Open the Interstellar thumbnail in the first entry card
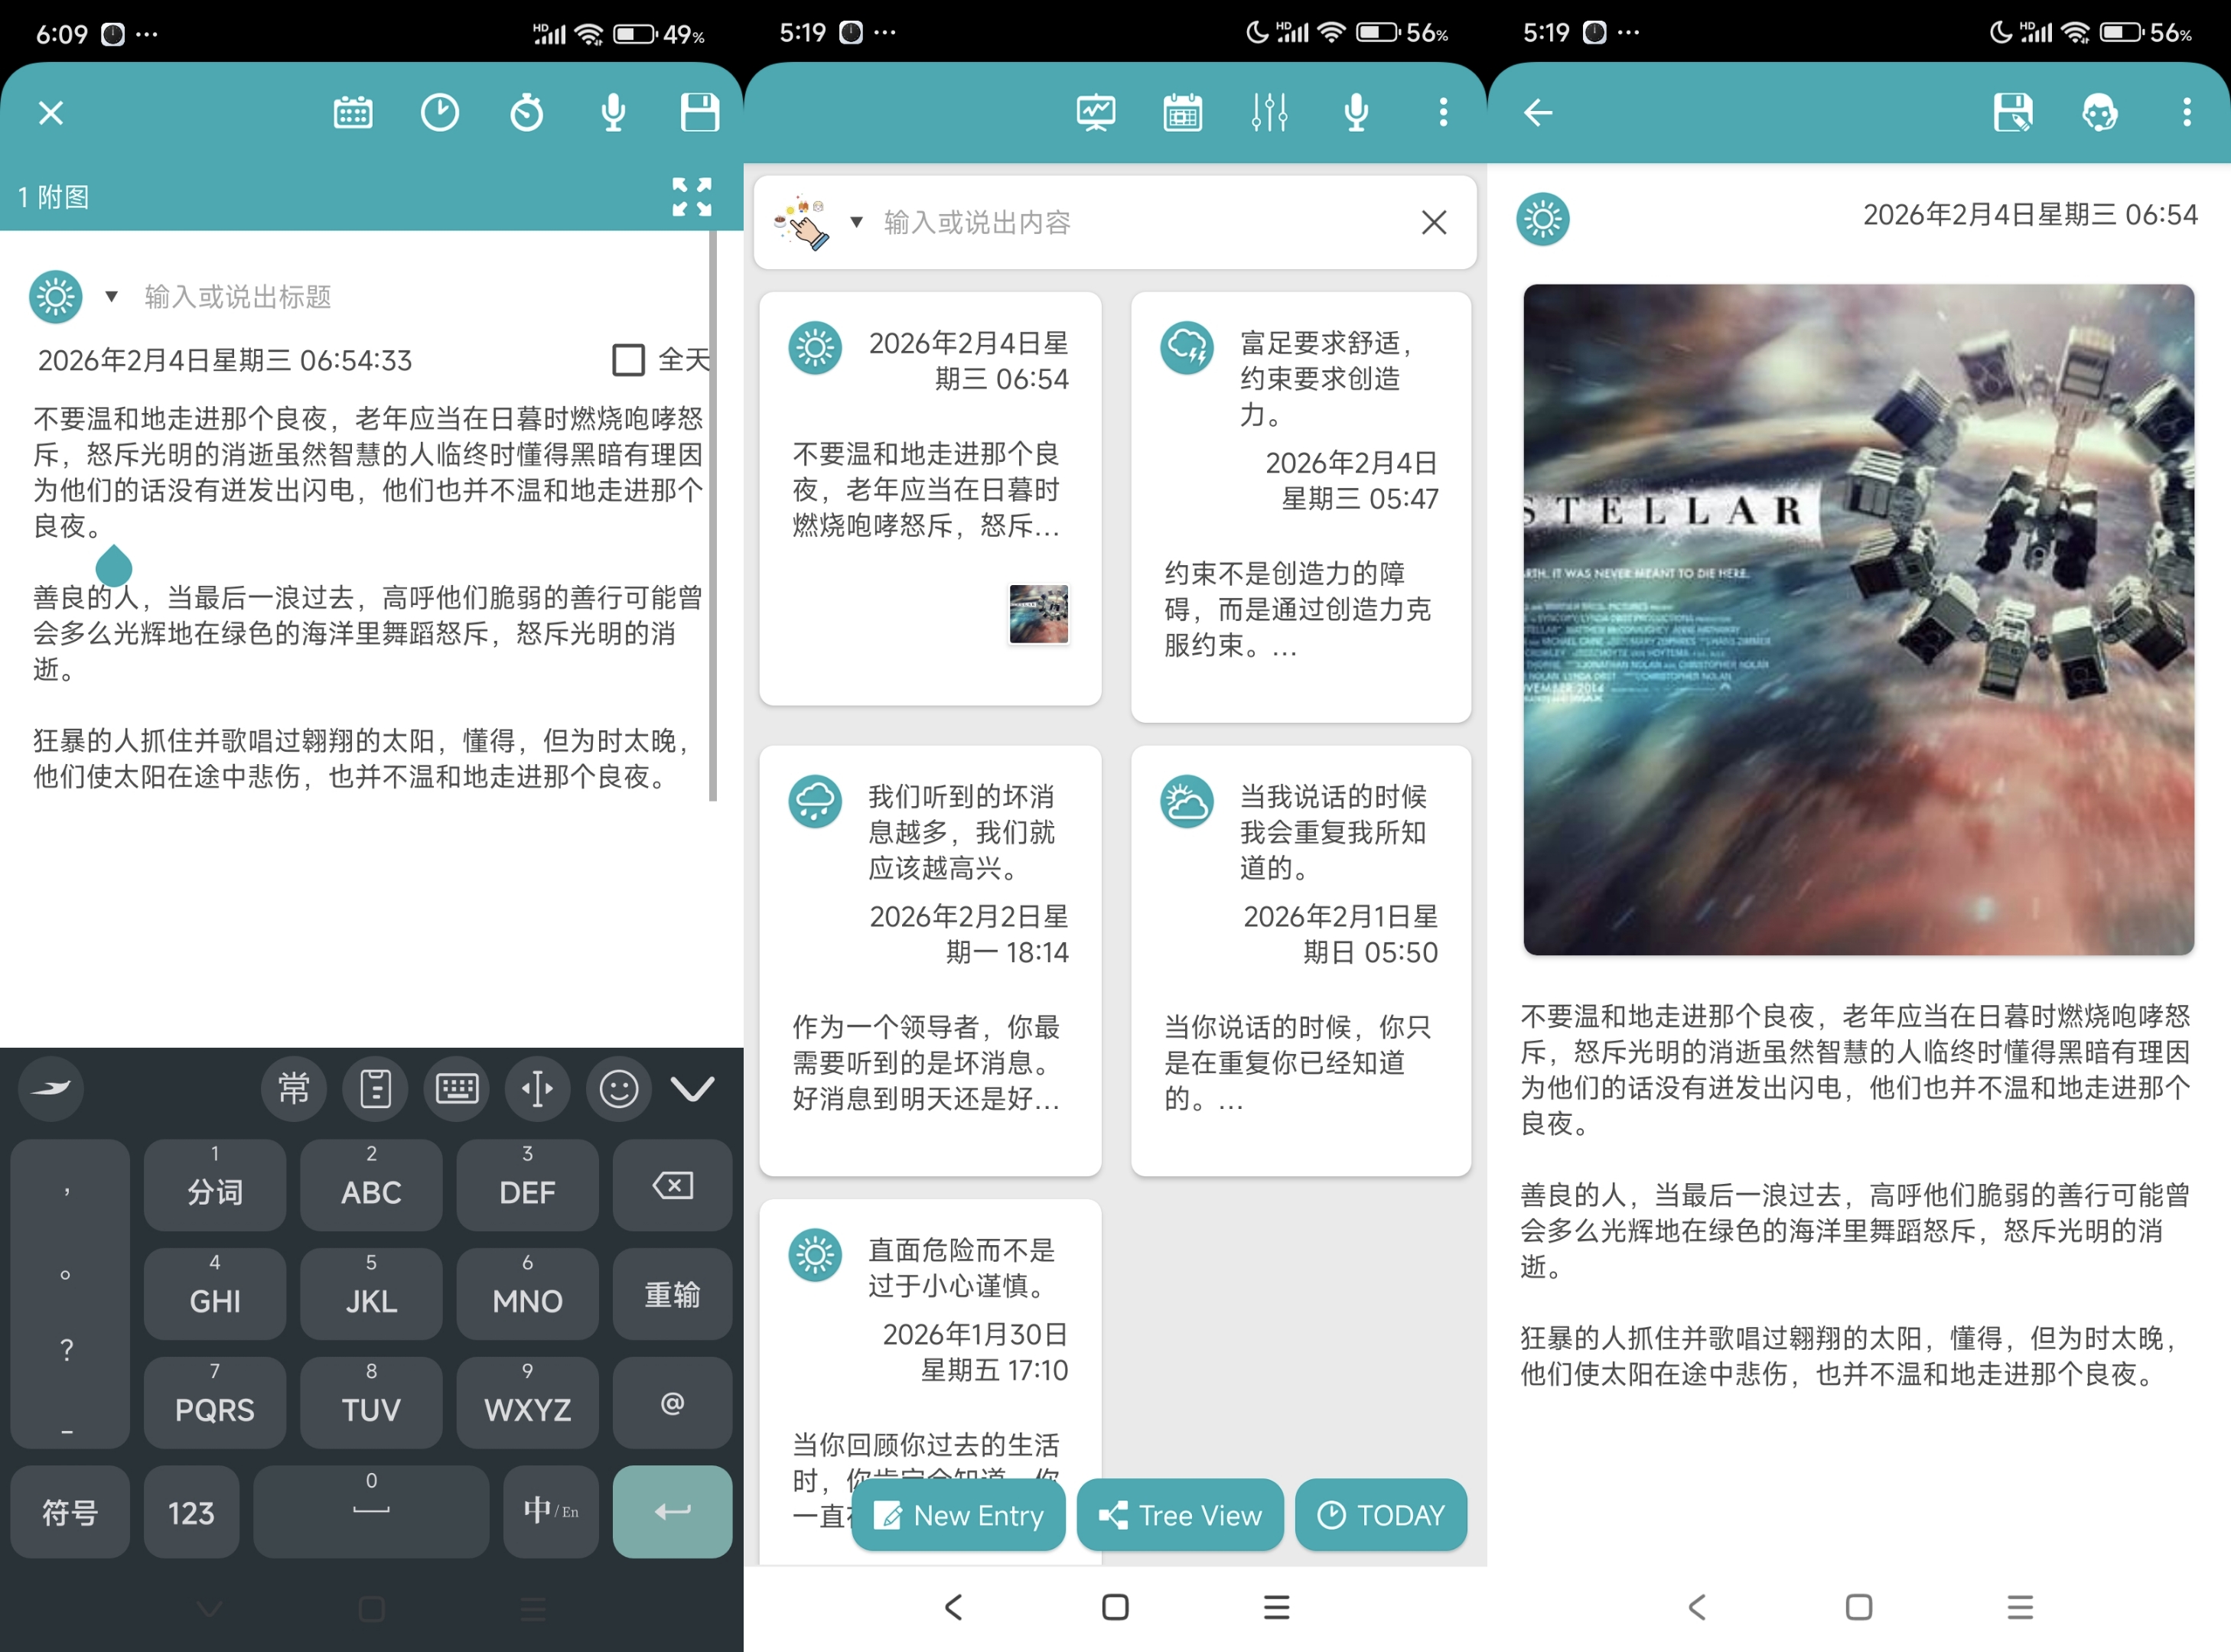This screenshot has width=2231, height=1652. 1038,614
